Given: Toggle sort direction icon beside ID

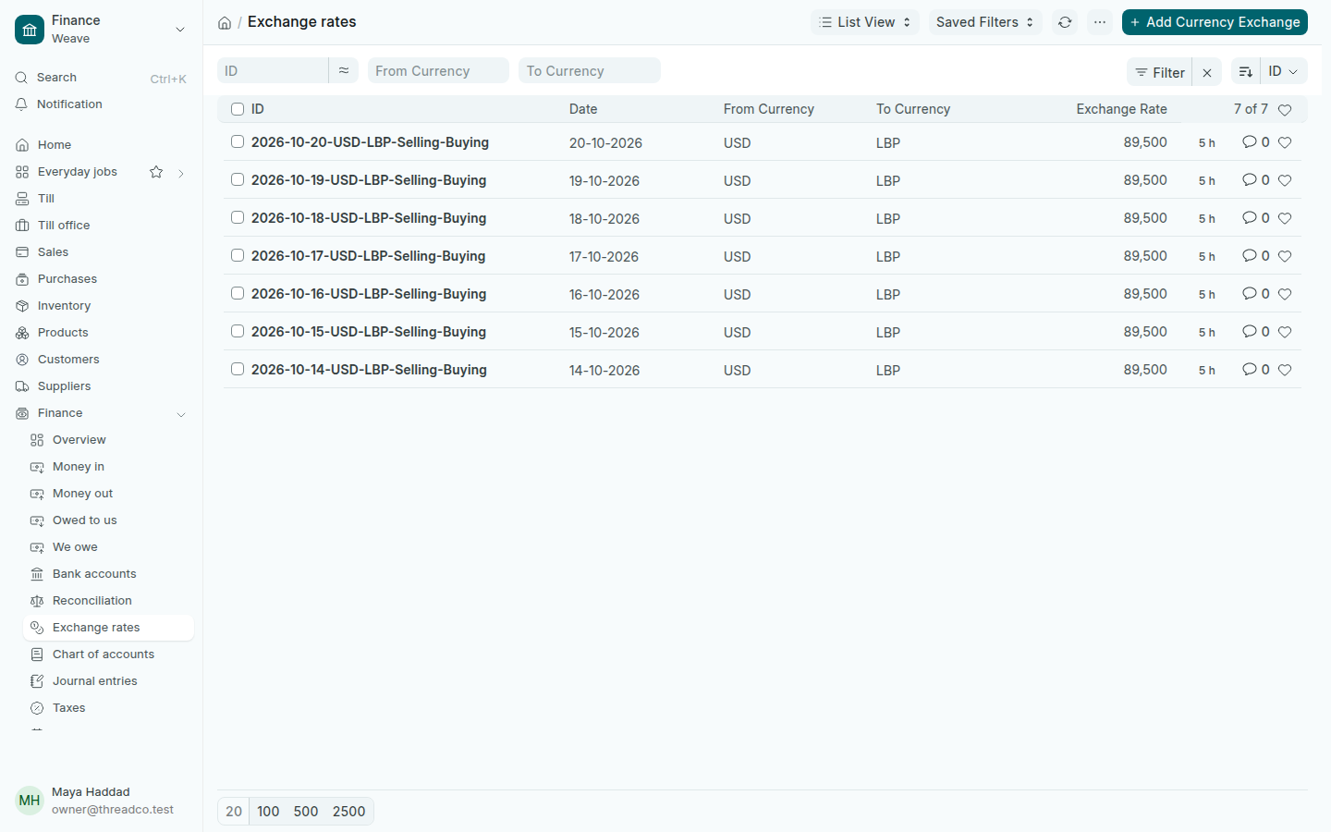Looking at the screenshot, I should tap(1245, 72).
